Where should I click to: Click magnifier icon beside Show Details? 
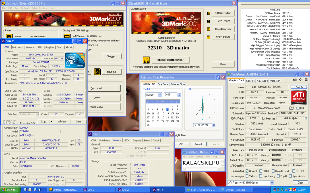[208, 37]
